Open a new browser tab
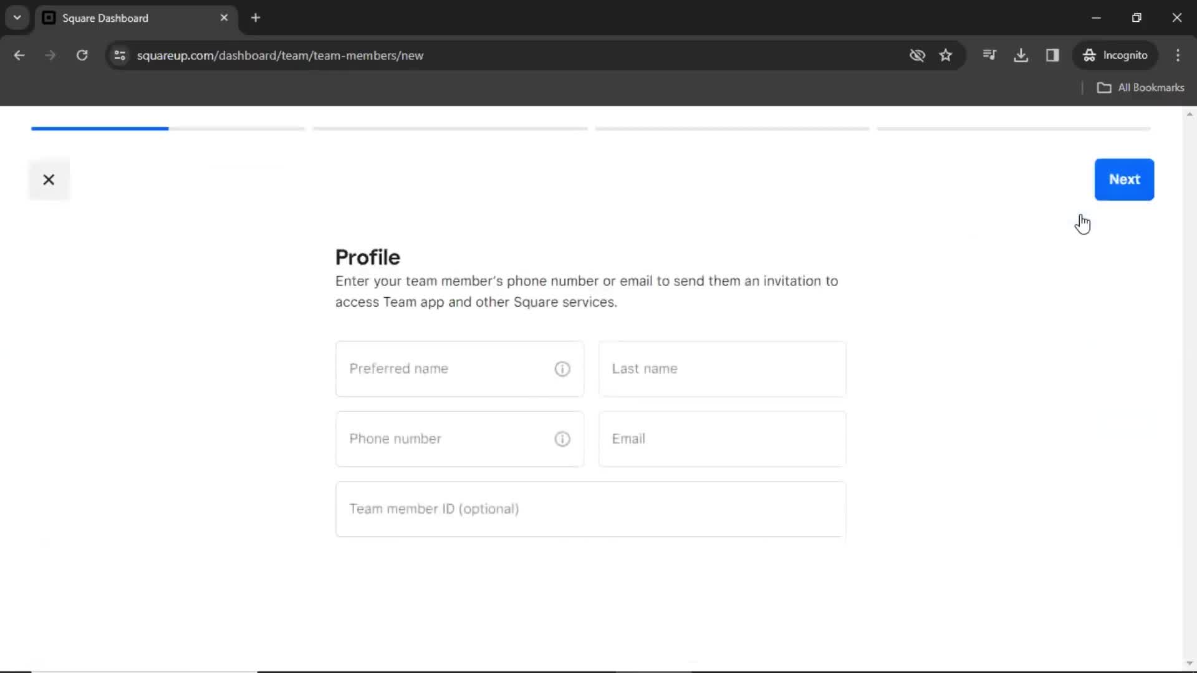 [256, 17]
